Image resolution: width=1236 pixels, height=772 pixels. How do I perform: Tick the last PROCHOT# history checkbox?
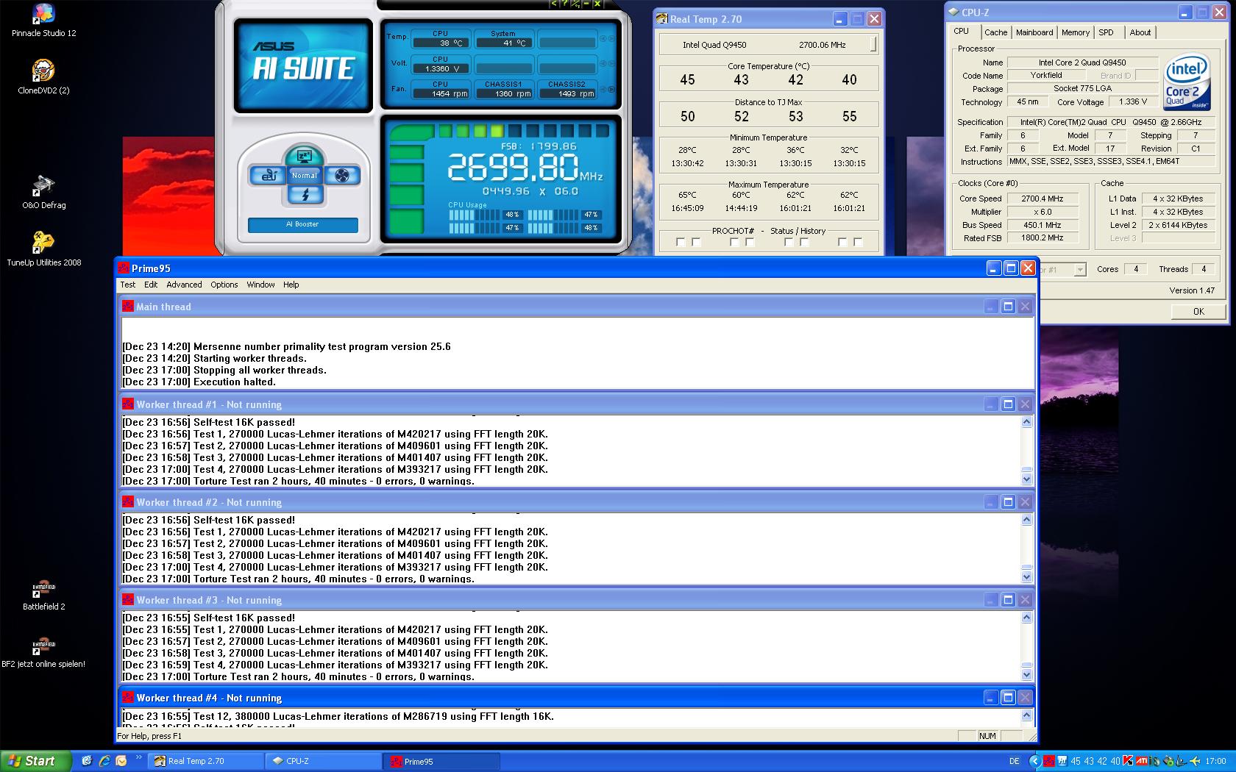pyautogui.click(x=858, y=242)
